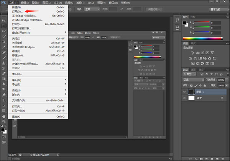Select the Rectangular Marquee tool
The width and height of the screenshot is (230, 161).
[x=4, y=25]
